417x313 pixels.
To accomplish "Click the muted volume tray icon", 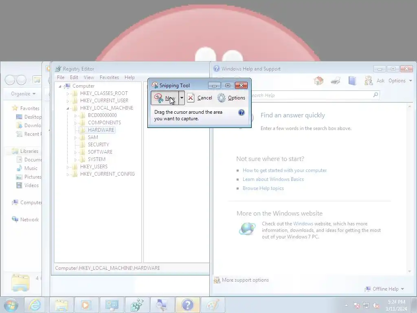I will click(376, 306).
